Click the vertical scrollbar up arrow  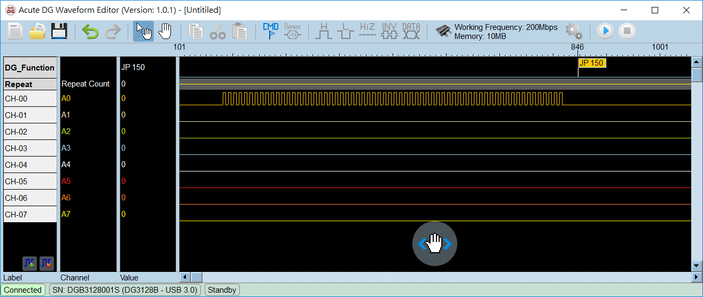(x=696, y=62)
